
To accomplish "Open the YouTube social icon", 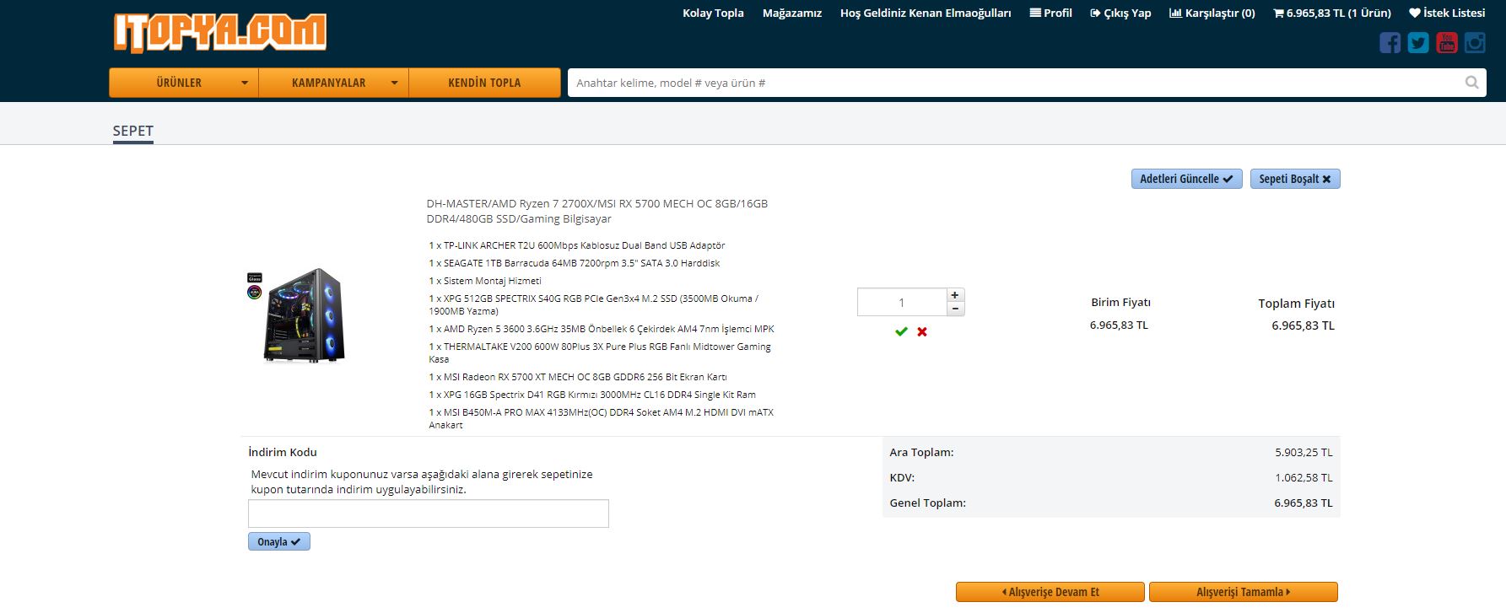I will 1447,42.
